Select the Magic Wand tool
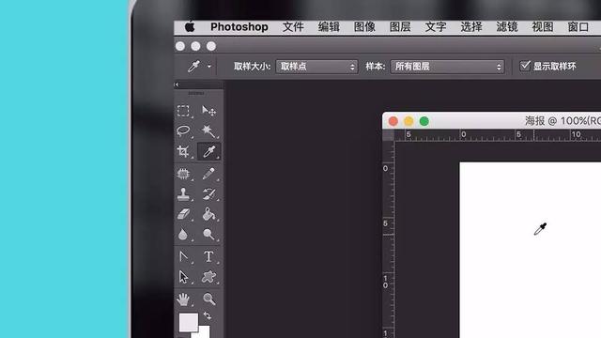The width and height of the screenshot is (601, 338). pyautogui.click(x=208, y=131)
